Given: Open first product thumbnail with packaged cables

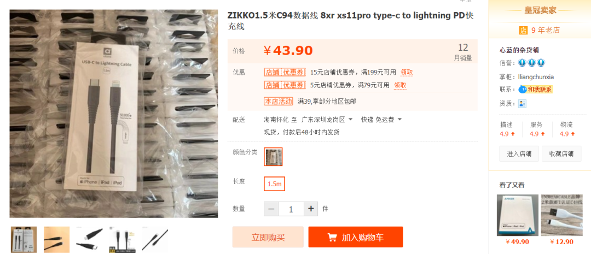Looking at the screenshot, I should coord(24,239).
